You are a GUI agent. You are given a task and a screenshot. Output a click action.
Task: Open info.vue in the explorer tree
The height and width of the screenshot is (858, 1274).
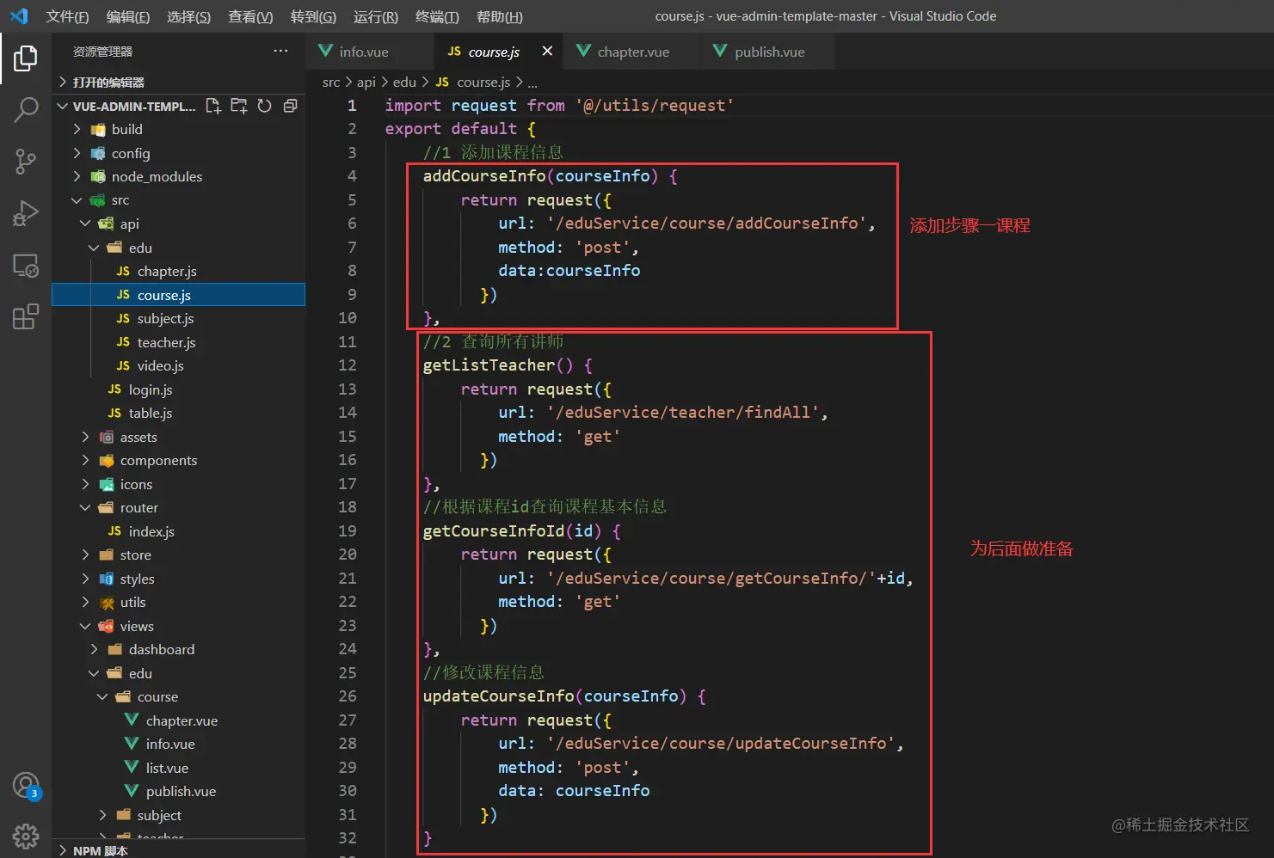point(178,744)
